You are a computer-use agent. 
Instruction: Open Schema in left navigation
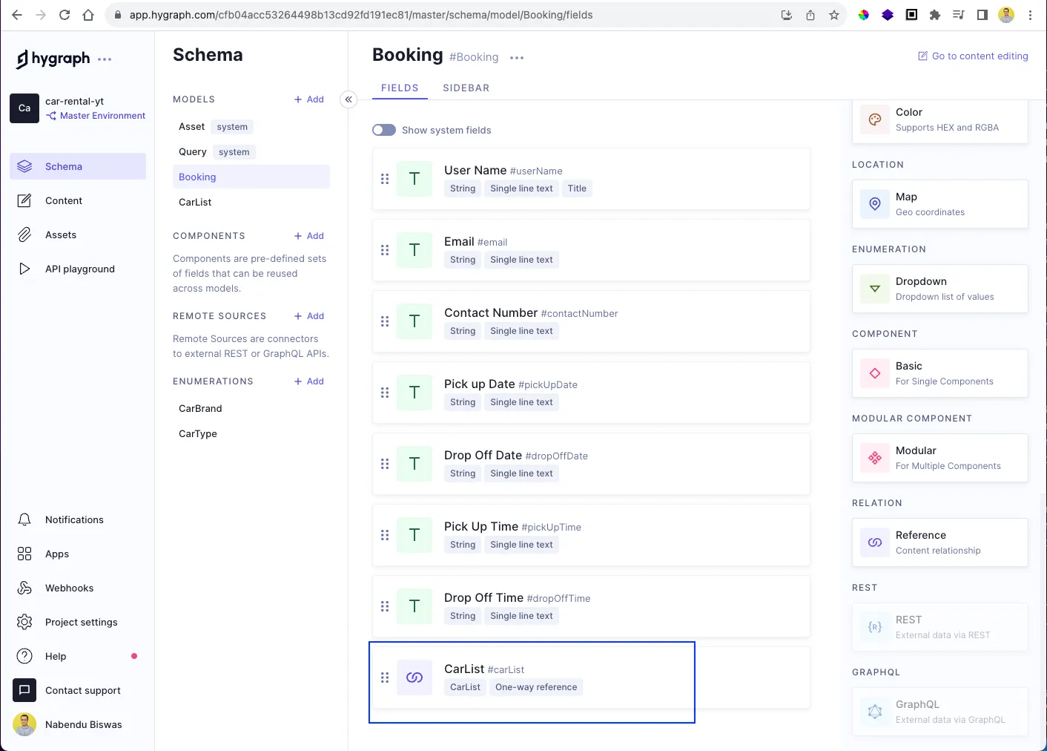coord(78,166)
